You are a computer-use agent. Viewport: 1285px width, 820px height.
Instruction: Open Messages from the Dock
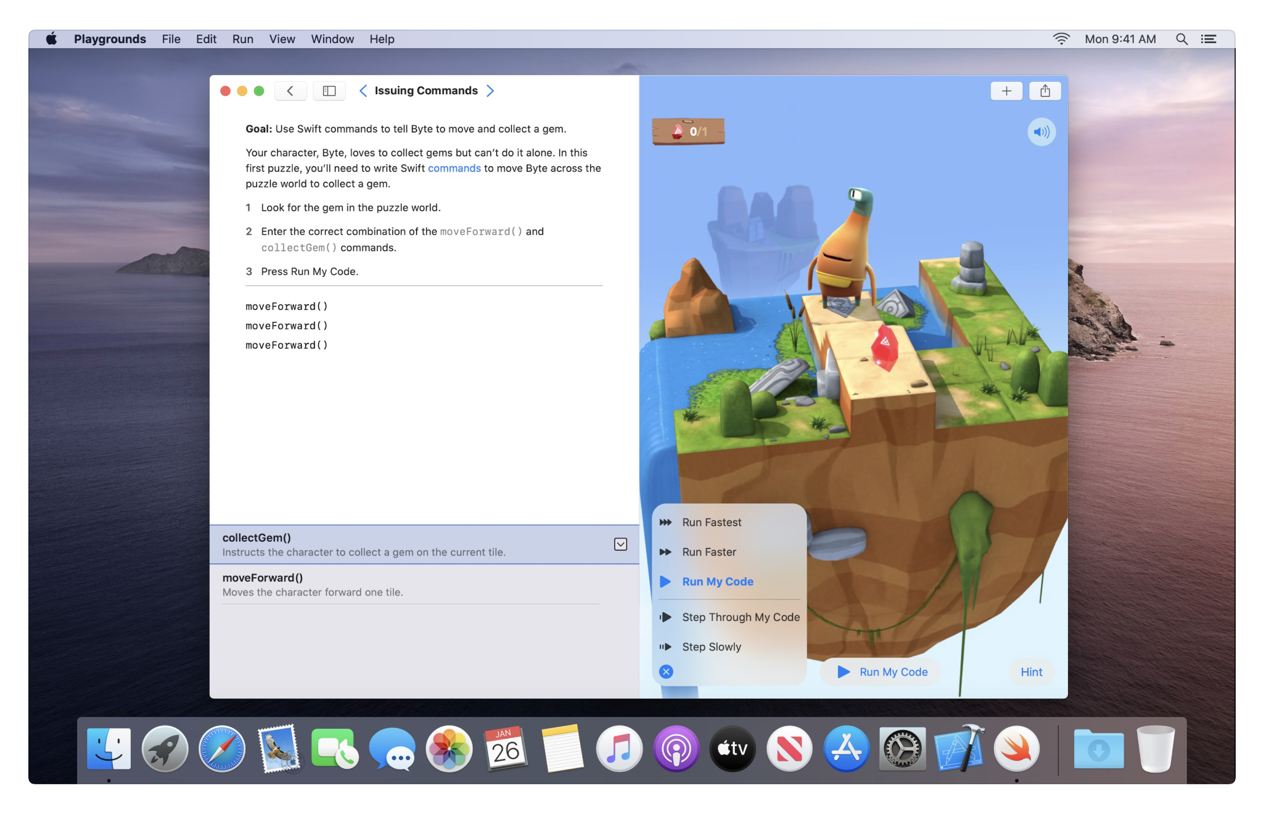(392, 749)
